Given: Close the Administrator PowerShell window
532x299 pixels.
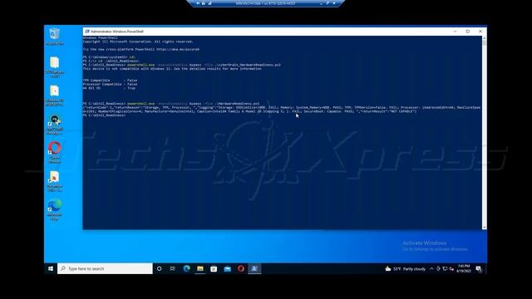Looking at the screenshot, I should coord(480,32).
